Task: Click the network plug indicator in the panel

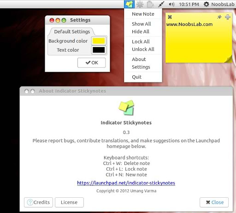Action: (161, 4)
